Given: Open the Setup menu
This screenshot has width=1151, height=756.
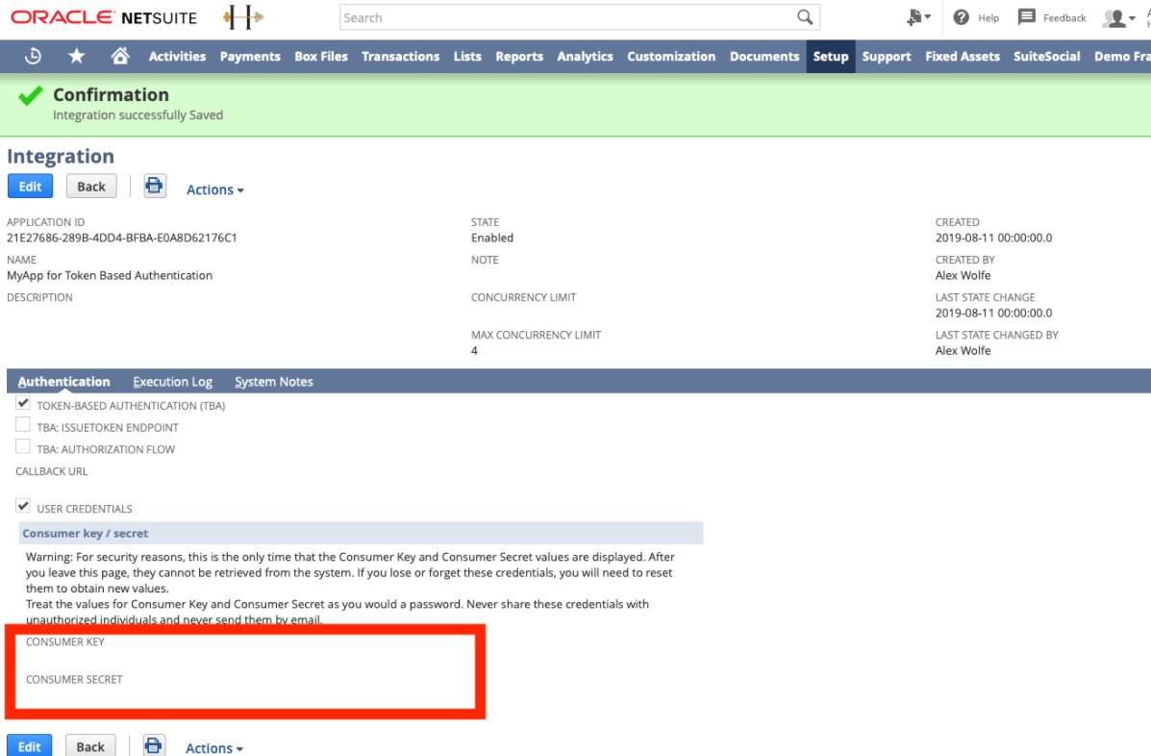Looking at the screenshot, I should 830,56.
